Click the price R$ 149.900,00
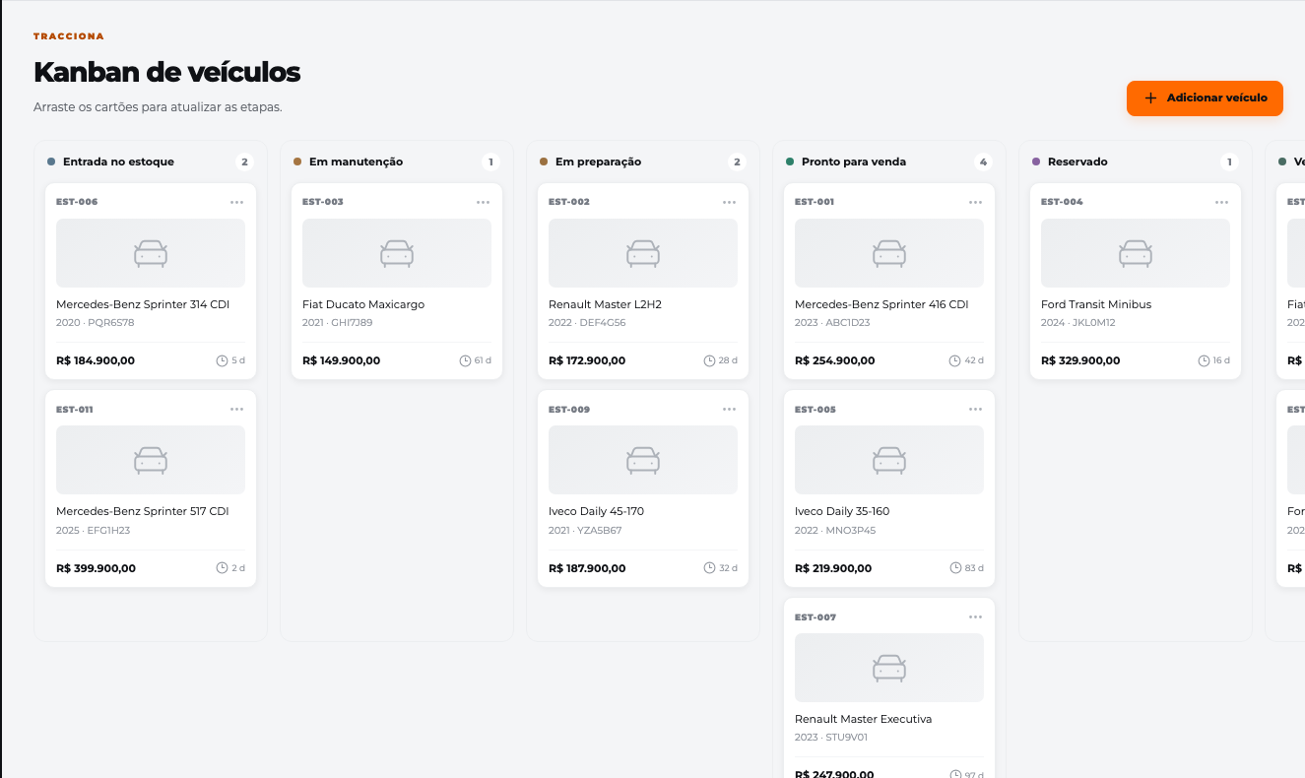This screenshot has width=1305, height=778. click(x=342, y=360)
